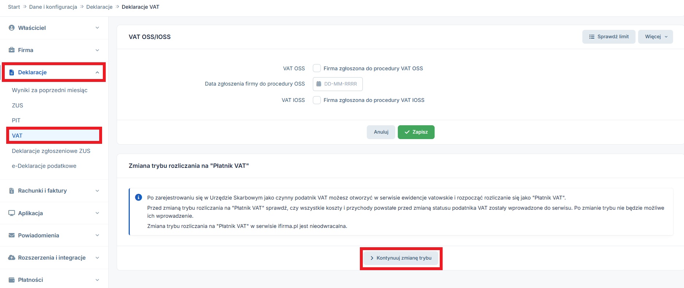Screen dimensions: 684x288
Task: Click the Aplikacja monitor icon
Action: coord(12,213)
